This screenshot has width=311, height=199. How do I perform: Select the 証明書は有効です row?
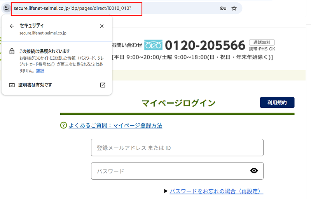(x=57, y=85)
